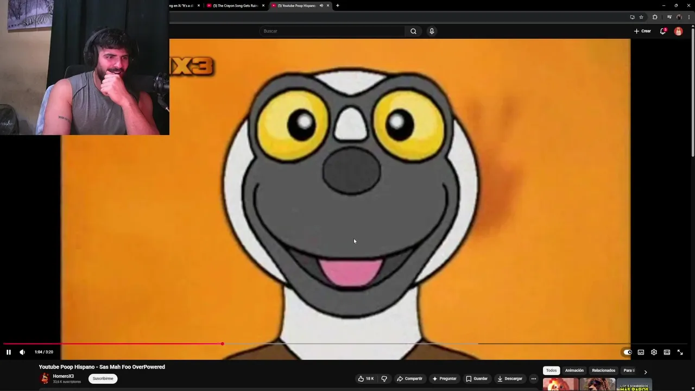The height and width of the screenshot is (391, 695).
Task: Click the install/cast icon in address bar
Action: [632, 17]
